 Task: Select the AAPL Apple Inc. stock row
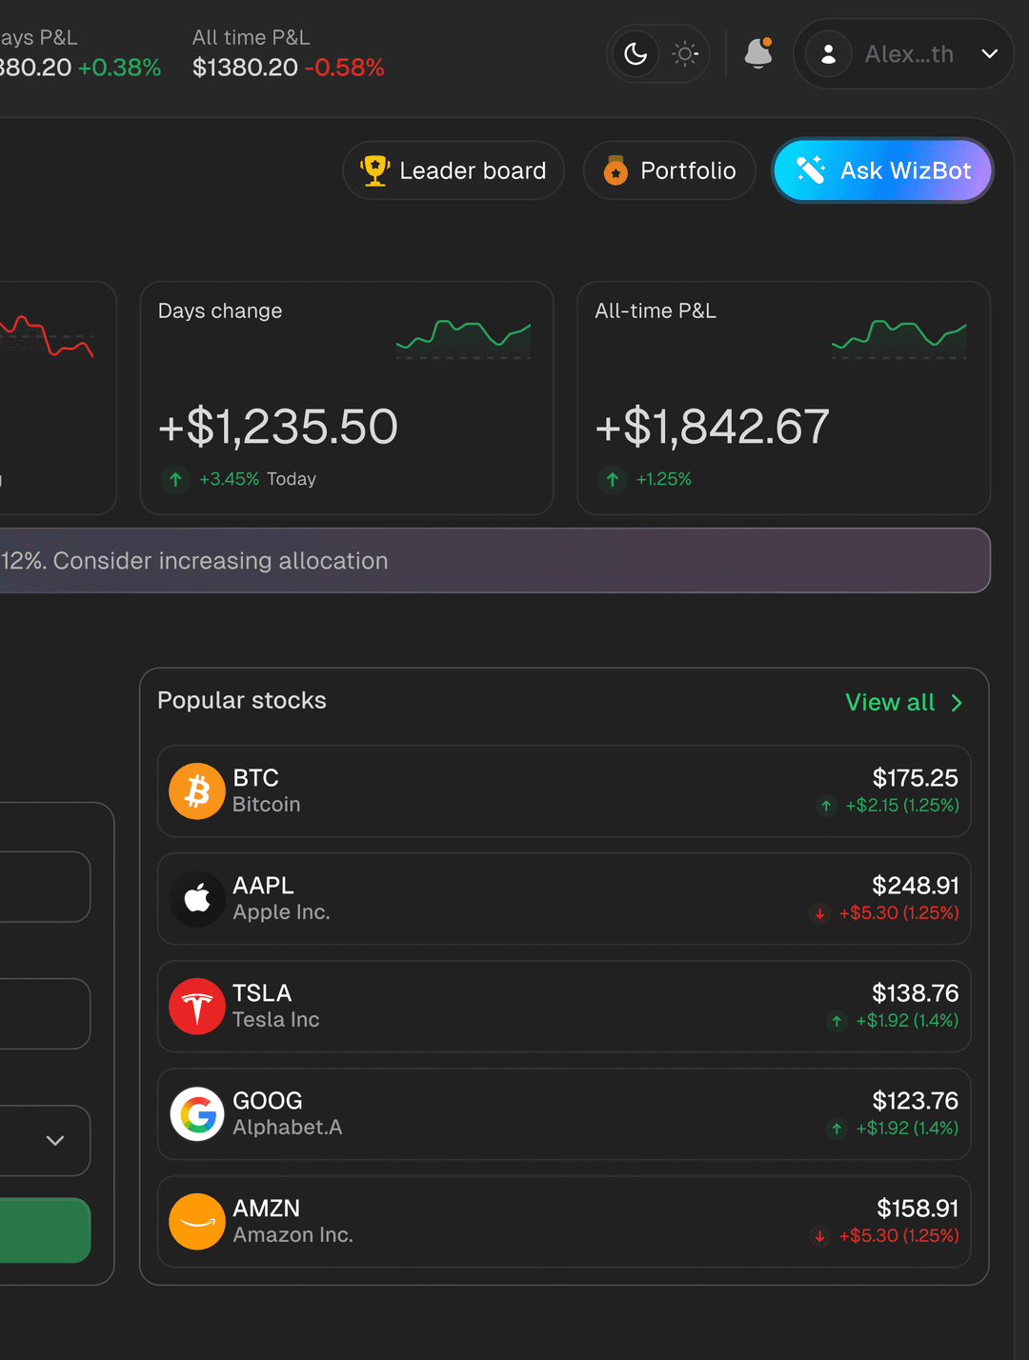pyautogui.click(x=564, y=898)
